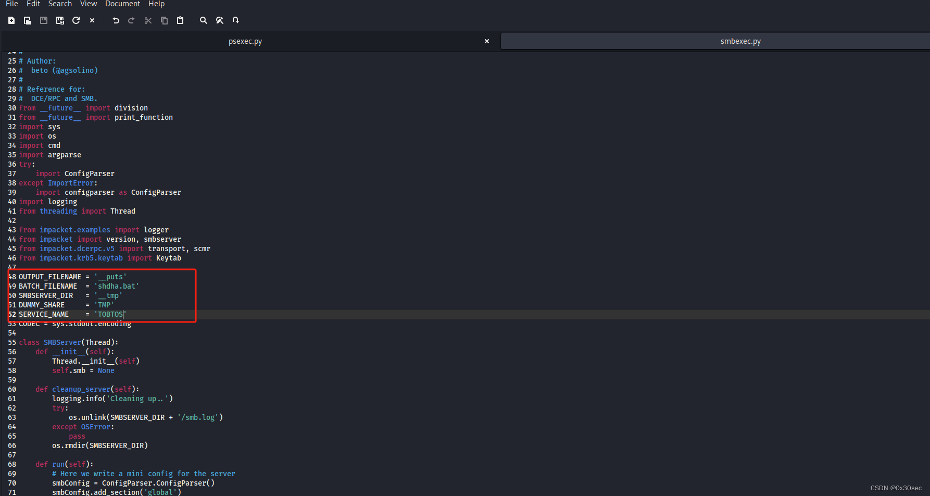This screenshot has width=930, height=496.
Task: Click the 'shdha.bat' string value
Action: pyautogui.click(x=117, y=286)
